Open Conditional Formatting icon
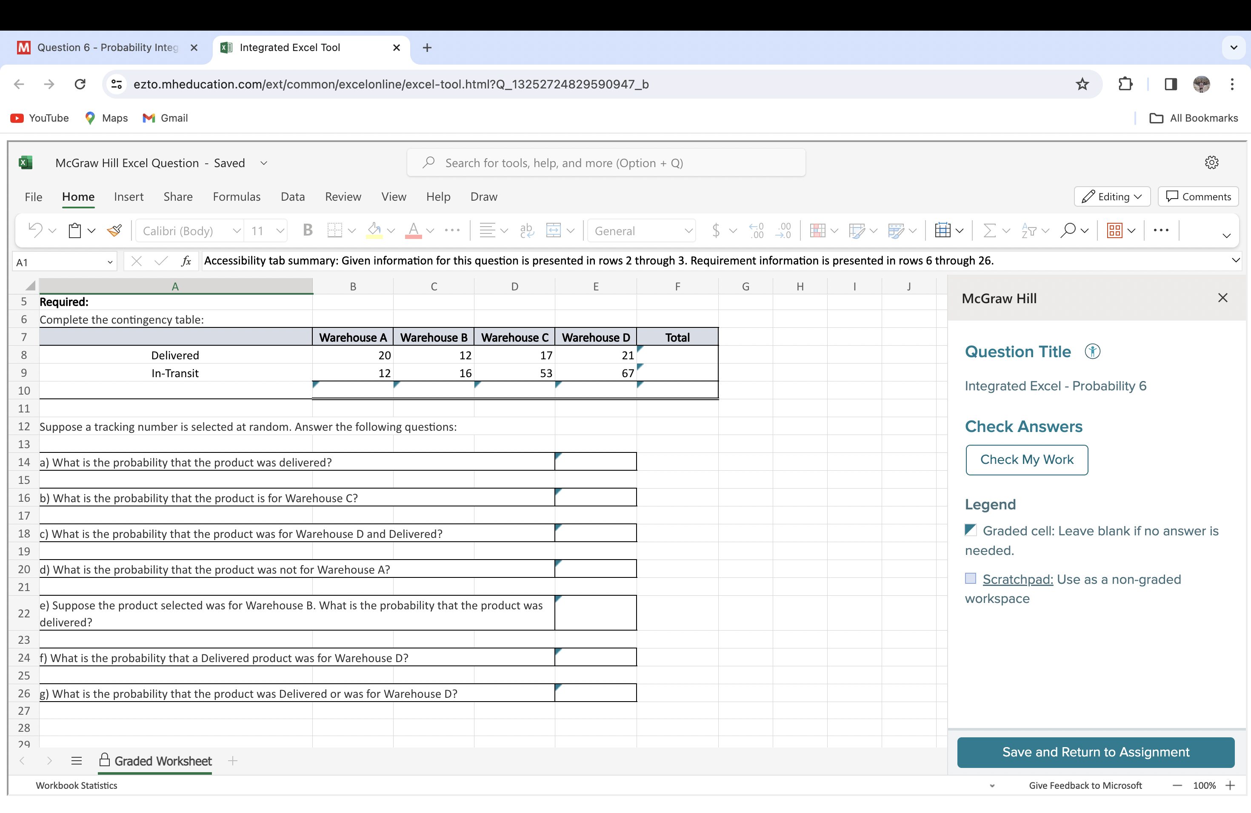 [x=817, y=230]
